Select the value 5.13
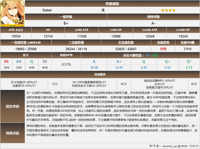The height and width of the screenshot is (149, 200). [x=167, y=68]
